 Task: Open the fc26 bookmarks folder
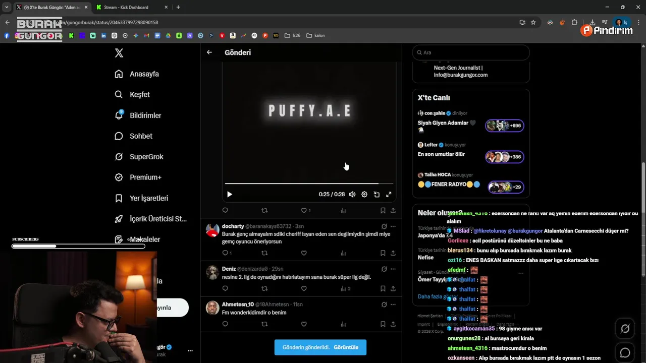point(292,36)
